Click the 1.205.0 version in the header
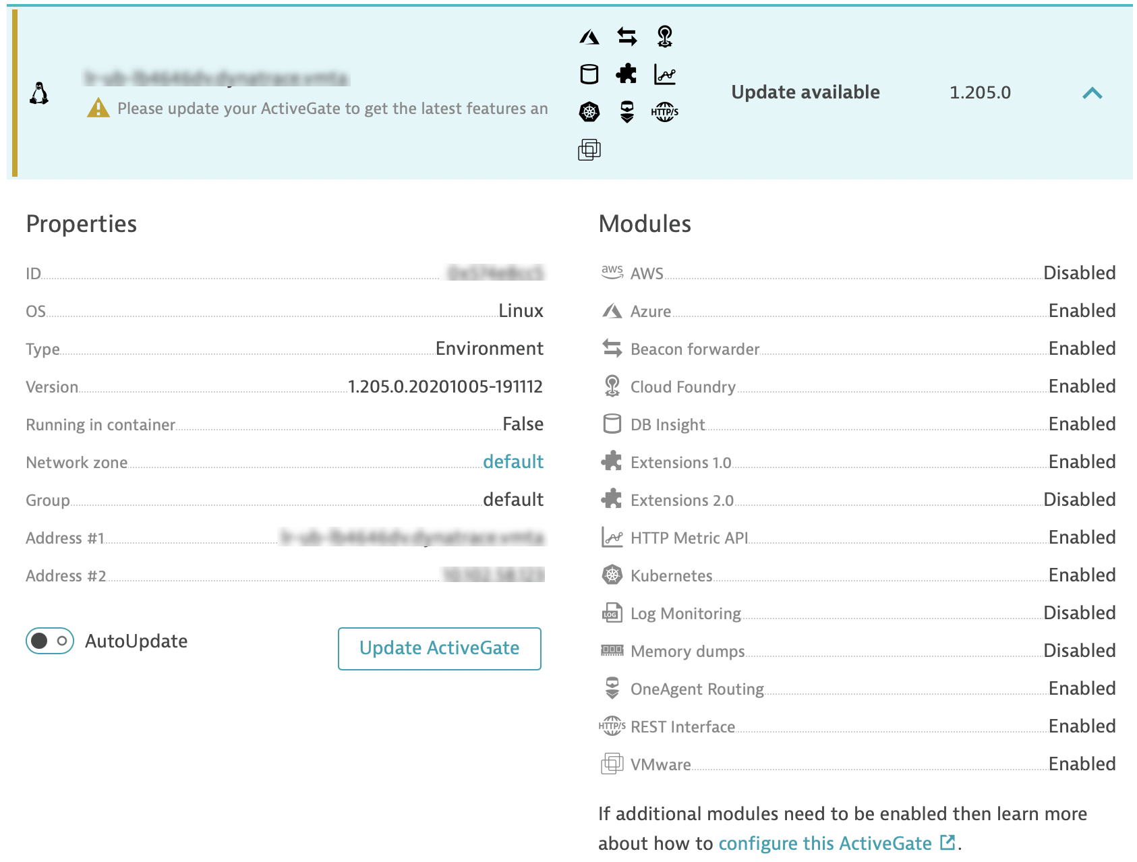The height and width of the screenshot is (862, 1137). (981, 92)
